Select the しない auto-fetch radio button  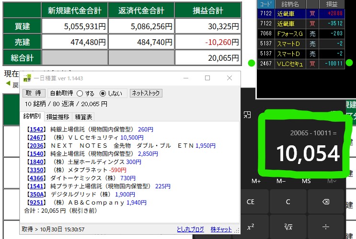point(103,93)
